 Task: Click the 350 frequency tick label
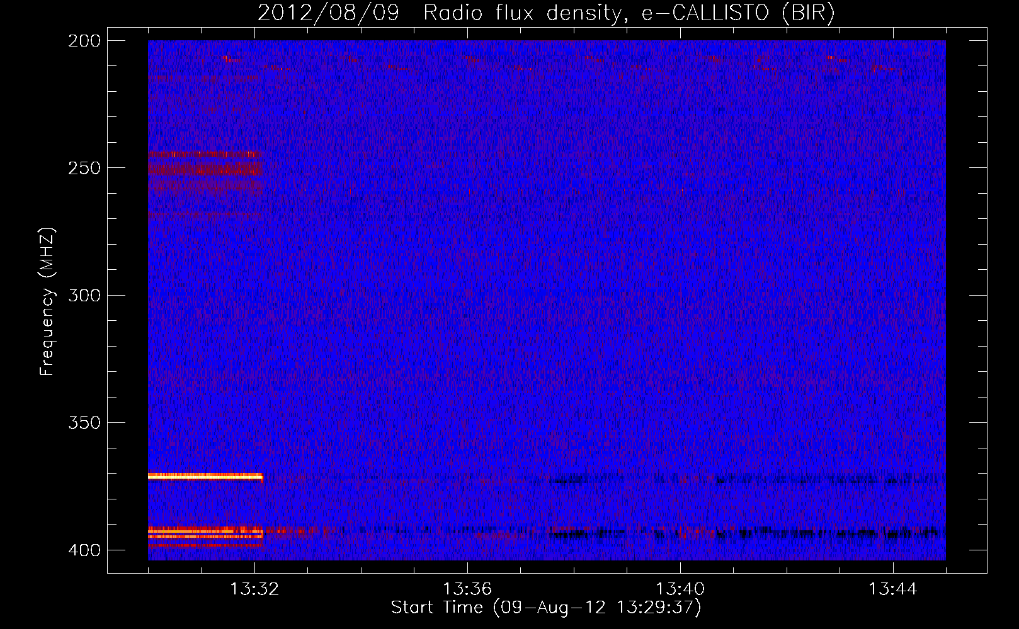click(84, 423)
